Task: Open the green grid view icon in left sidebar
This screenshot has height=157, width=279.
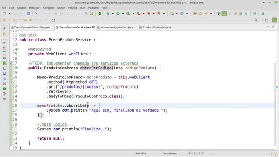Action: point(5,63)
